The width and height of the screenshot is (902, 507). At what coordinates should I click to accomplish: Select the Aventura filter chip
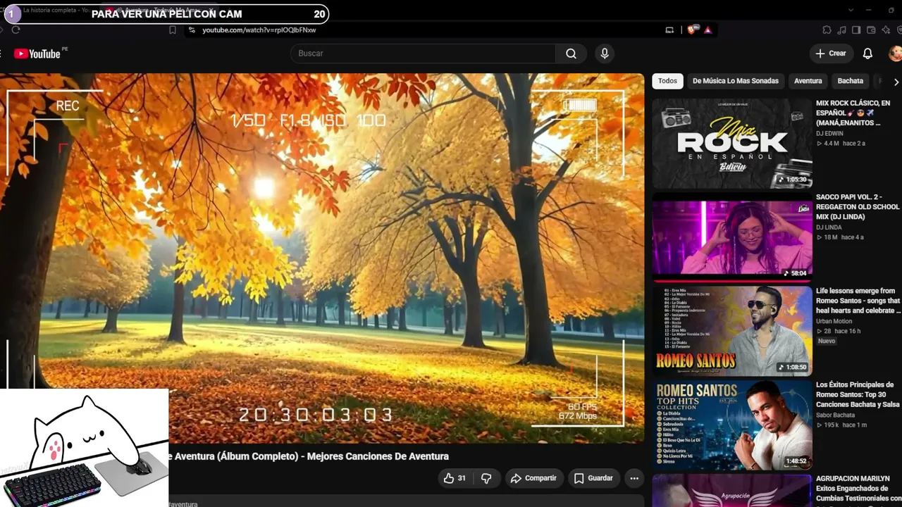tap(808, 81)
